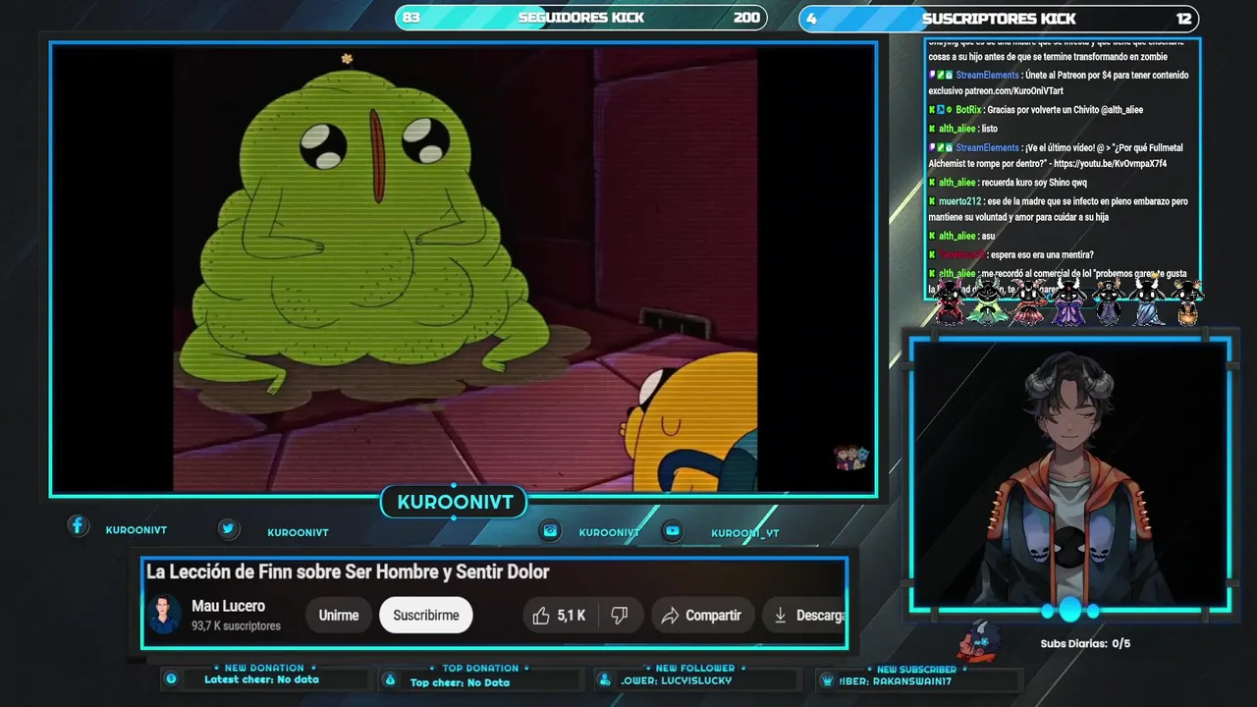Click the white Suscribirme button
Viewport: 1257px width, 707px height.
[426, 616]
